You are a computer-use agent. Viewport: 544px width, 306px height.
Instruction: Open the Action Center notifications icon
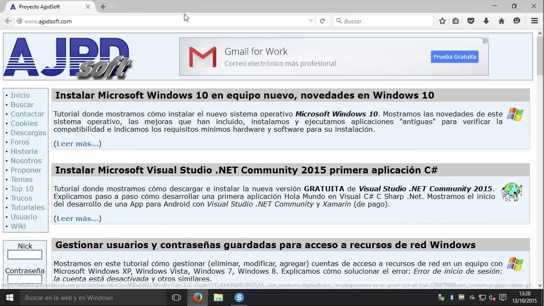pos(503,297)
